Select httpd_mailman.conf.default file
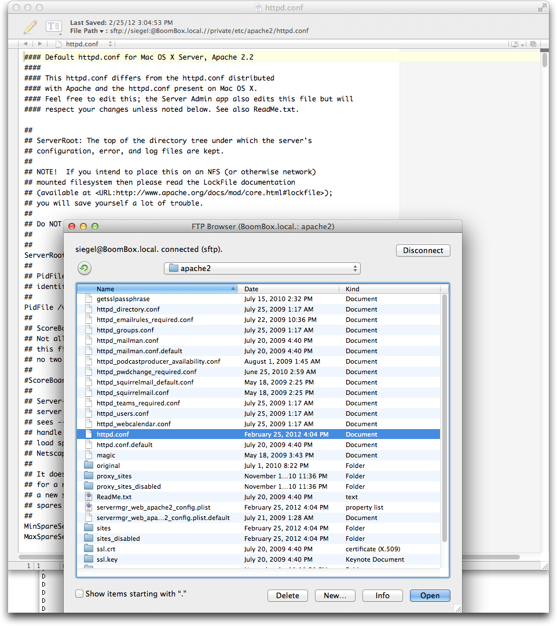The image size is (557, 626). click(x=258, y=350)
